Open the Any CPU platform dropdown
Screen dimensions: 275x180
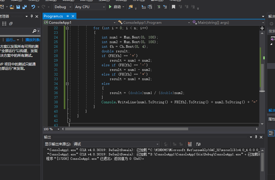90,7
